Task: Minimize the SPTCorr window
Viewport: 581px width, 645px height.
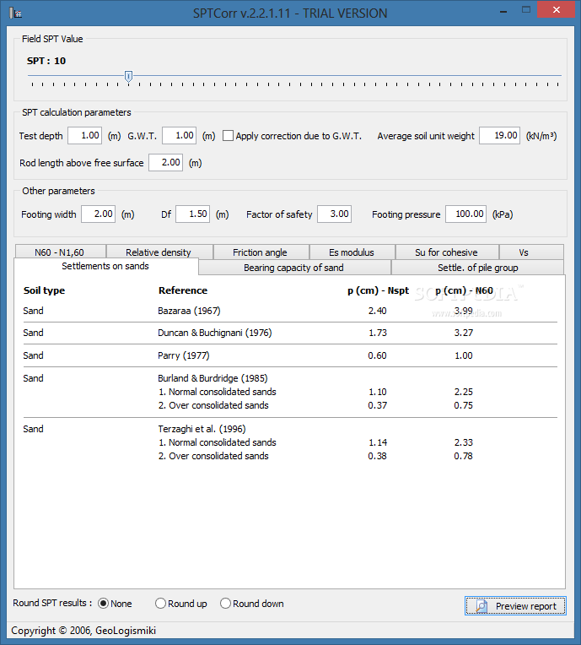Action: pos(503,10)
